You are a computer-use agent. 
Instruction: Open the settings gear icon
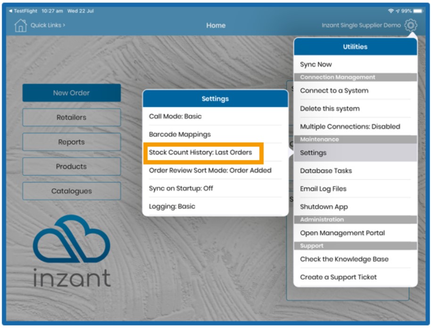point(410,25)
